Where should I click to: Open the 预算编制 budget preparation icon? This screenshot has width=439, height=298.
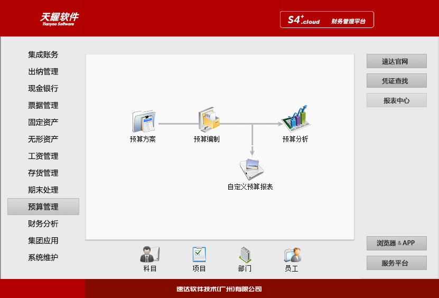[x=207, y=121]
